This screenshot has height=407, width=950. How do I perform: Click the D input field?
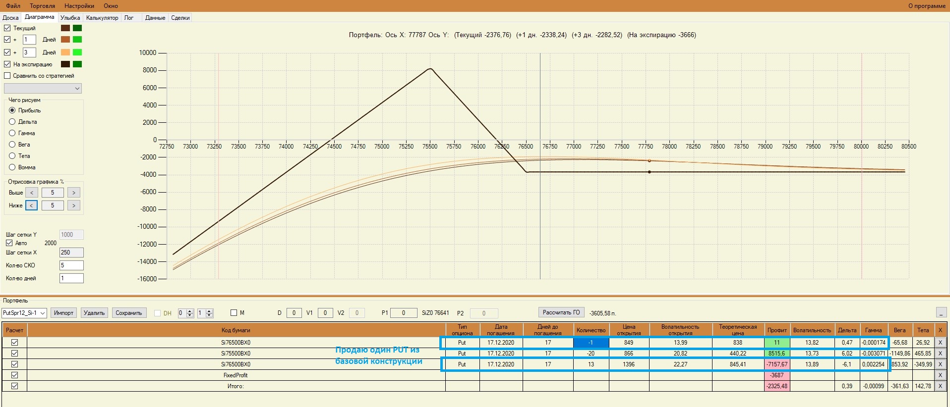click(294, 313)
